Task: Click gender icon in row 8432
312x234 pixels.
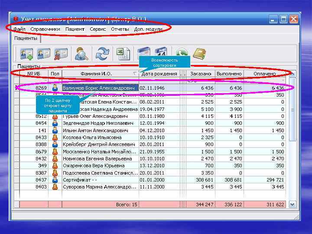Action: point(55,159)
